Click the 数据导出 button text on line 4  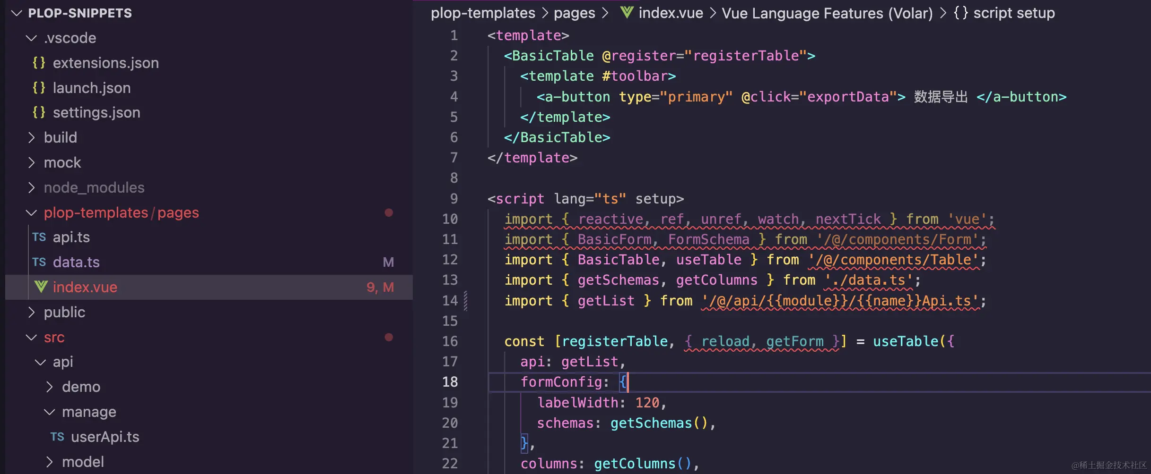tap(941, 97)
